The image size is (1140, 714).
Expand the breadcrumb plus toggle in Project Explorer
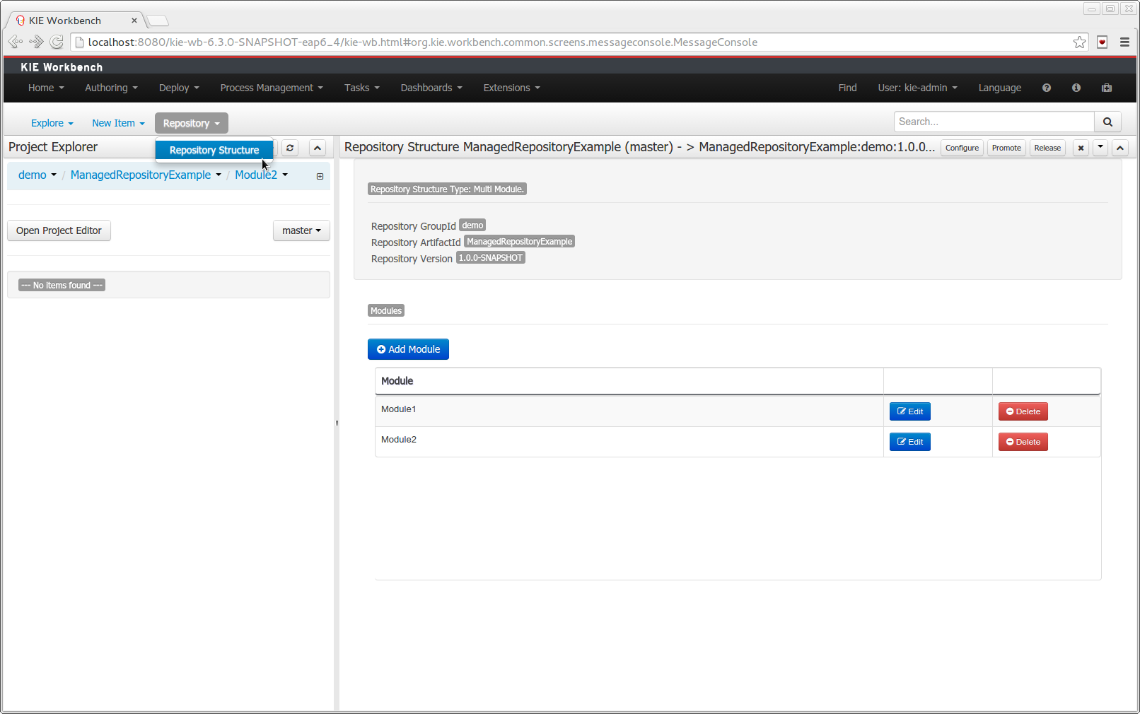[x=320, y=176]
